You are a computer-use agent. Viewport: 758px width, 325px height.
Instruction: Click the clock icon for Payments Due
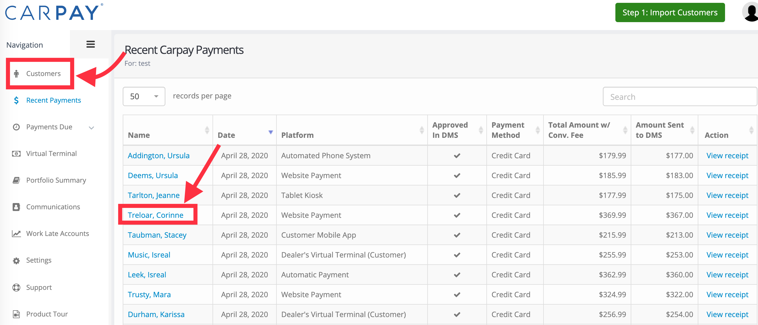click(16, 127)
